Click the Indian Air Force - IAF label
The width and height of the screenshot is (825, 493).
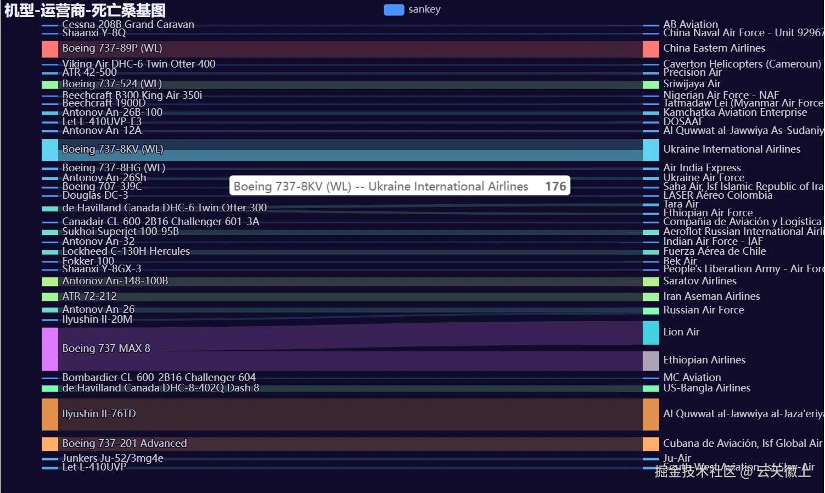pyautogui.click(x=713, y=242)
